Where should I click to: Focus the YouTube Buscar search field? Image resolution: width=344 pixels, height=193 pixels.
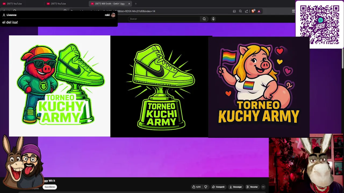click(164, 19)
